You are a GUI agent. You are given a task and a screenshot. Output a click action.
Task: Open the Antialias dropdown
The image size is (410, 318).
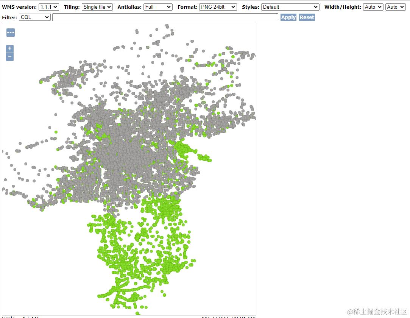[158, 7]
